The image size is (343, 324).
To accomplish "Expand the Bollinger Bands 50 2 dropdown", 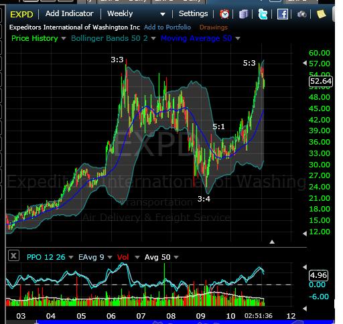I will coord(153,39).
